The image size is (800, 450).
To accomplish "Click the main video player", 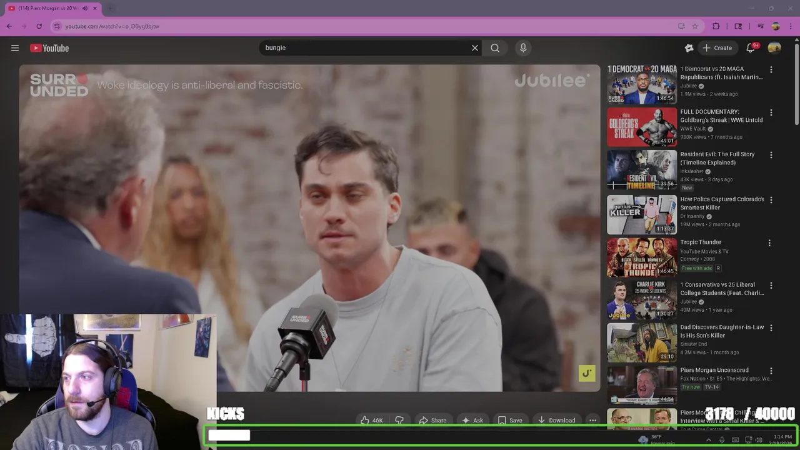I will [309, 228].
